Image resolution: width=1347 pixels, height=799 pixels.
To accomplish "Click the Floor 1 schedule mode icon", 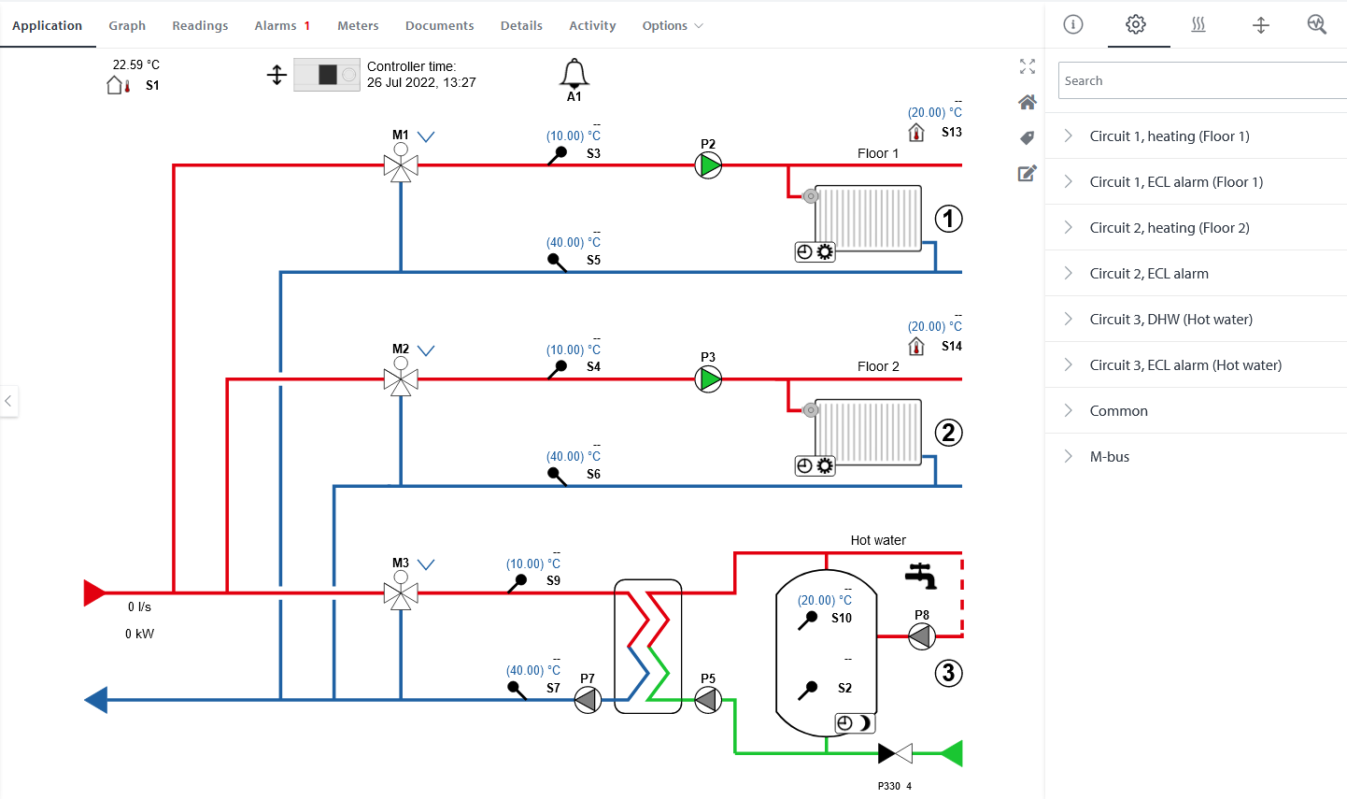I will coord(815,251).
